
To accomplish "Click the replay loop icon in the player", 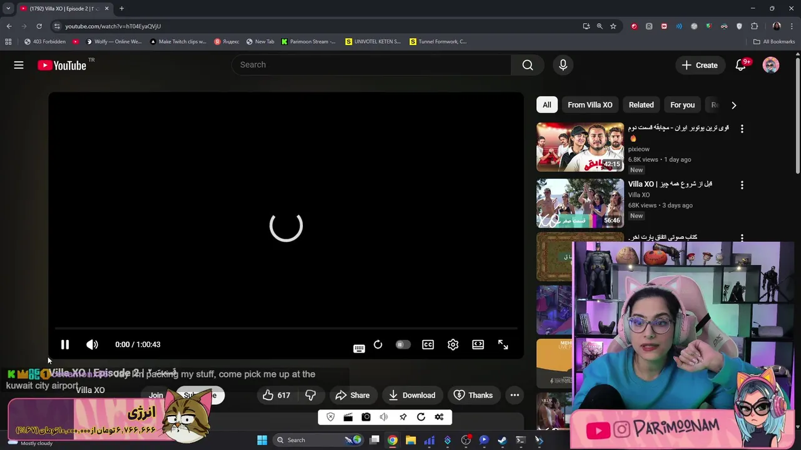I will tap(378, 344).
